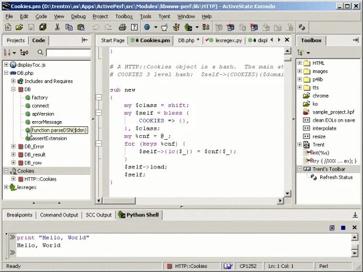The height and width of the screenshot is (272, 363).
Task: Switch to the Breakpoints tab
Action: [19, 215]
